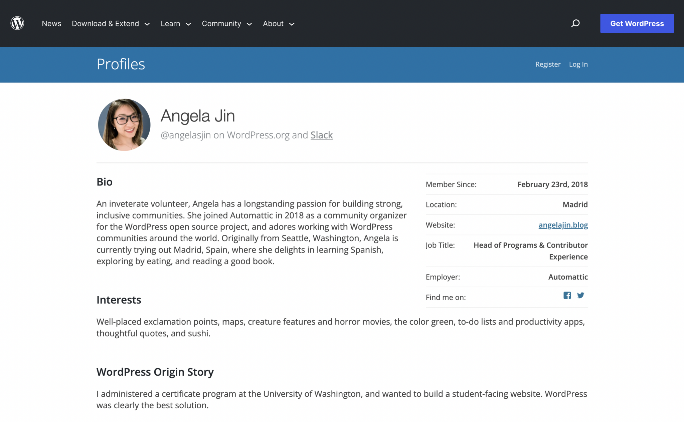
Task: Expand the About dropdown menu
Action: point(279,24)
